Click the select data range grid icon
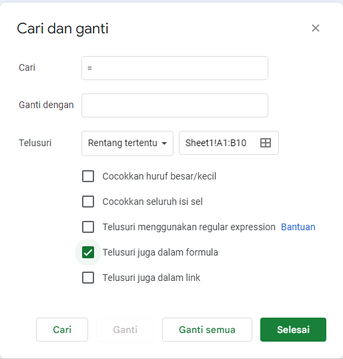 (266, 143)
